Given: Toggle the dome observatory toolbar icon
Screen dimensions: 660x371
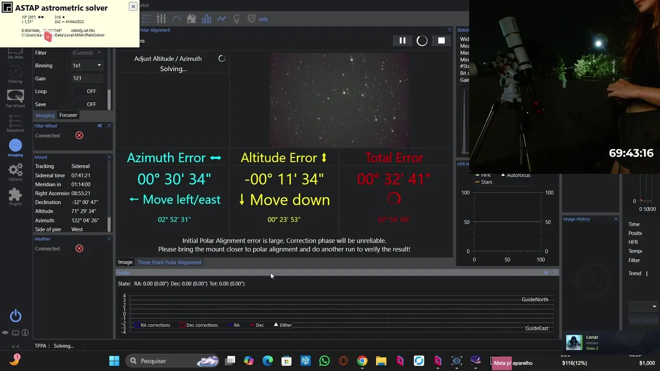Looking at the screenshot, I should click(x=191, y=19).
